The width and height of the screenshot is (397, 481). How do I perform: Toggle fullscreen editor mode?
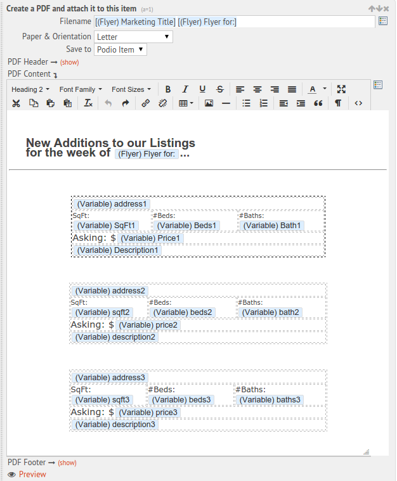point(341,89)
